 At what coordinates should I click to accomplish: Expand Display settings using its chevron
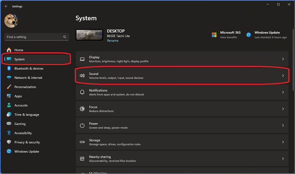283,59
